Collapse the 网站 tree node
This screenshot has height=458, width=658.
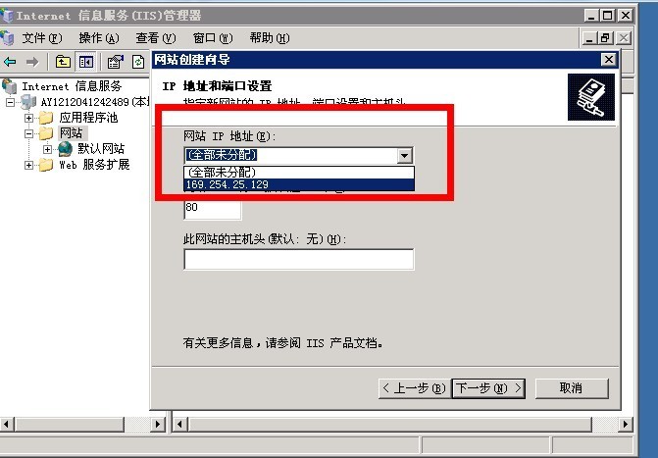(x=28, y=134)
